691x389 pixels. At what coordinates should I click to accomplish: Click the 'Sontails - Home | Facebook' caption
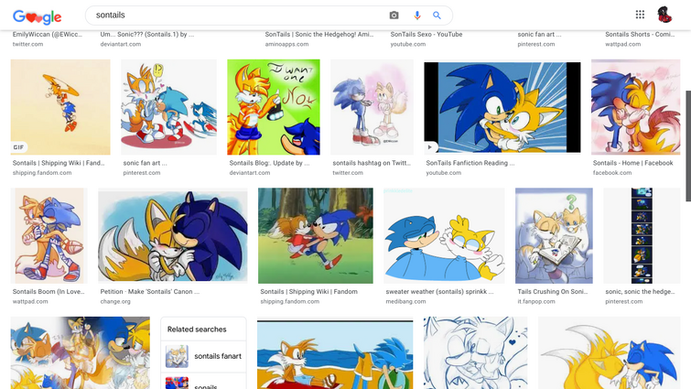click(632, 163)
